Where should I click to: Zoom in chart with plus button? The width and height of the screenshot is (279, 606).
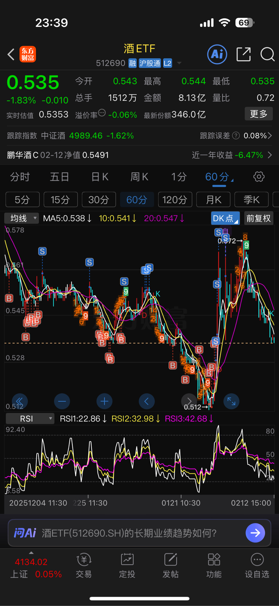[104, 401]
